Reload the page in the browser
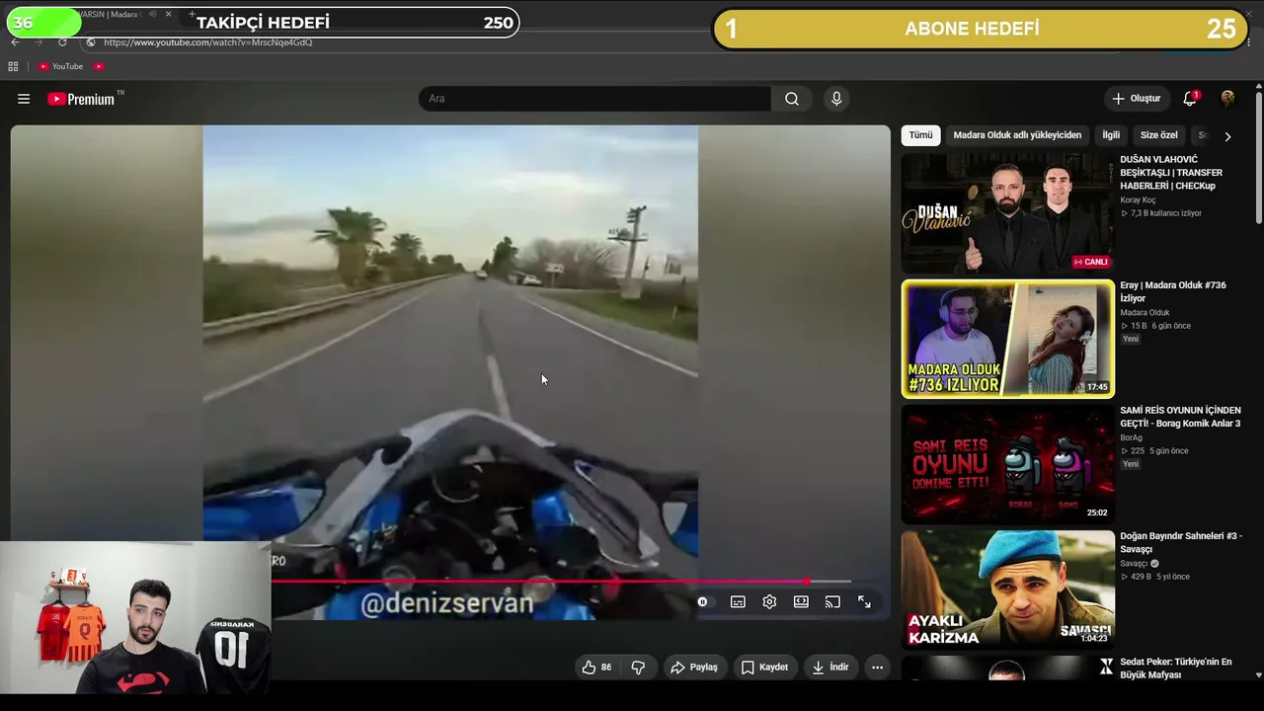Image resolution: width=1264 pixels, height=711 pixels. [x=62, y=42]
